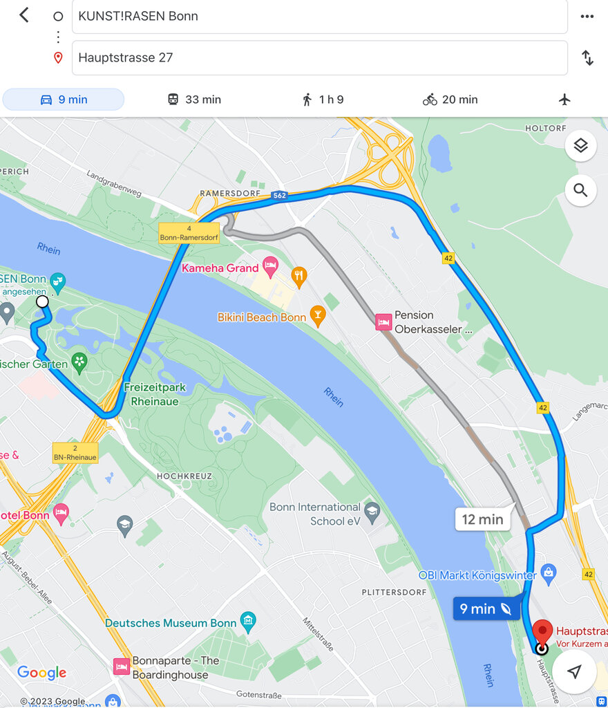
Task: Edit the KUNST!RASEN Bonn start field
Action: click(319, 17)
